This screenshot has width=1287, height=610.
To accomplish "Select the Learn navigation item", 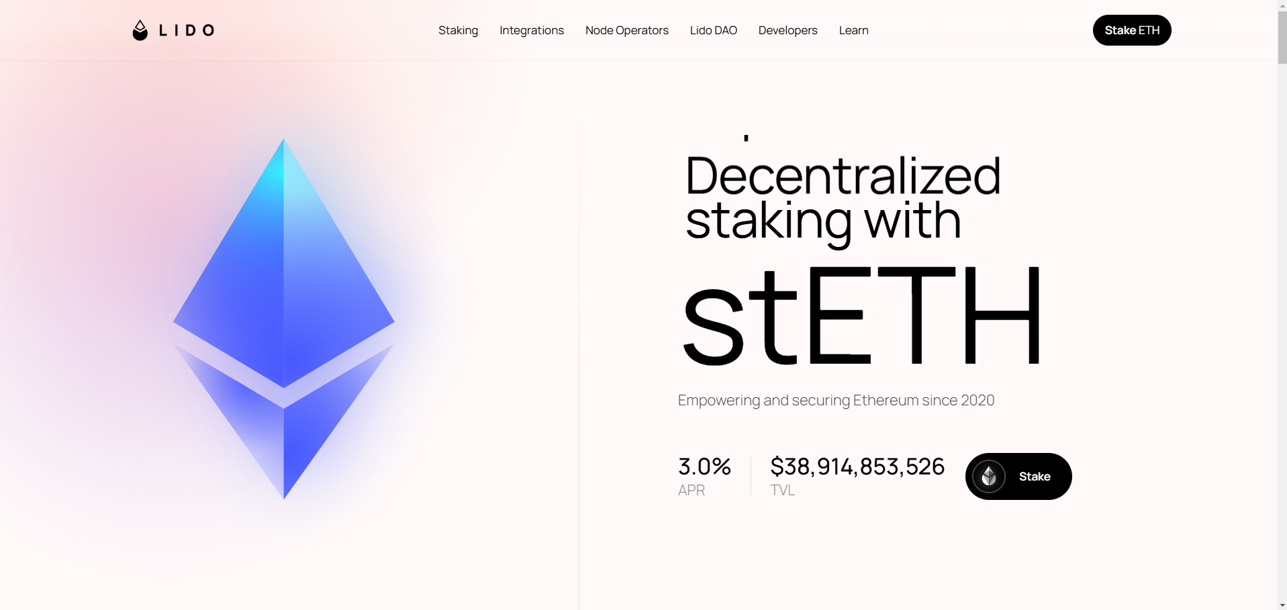I will (x=854, y=30).
